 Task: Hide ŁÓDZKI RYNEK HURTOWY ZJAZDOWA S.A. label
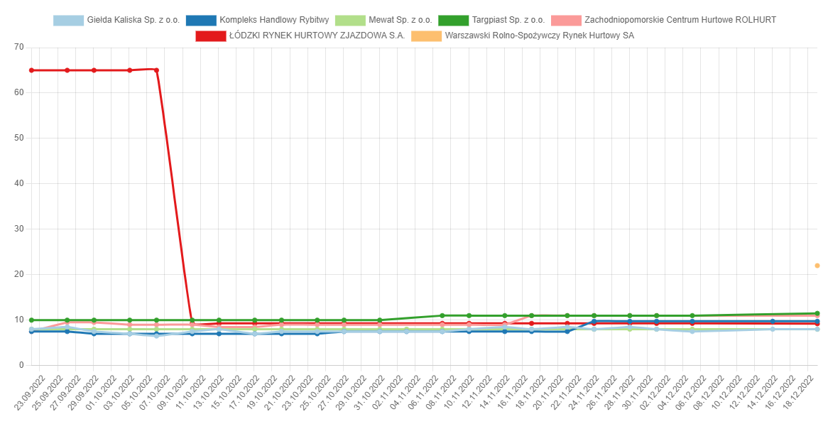317,36
